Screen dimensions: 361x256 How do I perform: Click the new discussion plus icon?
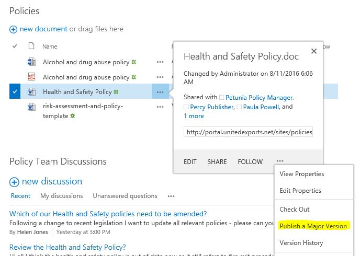coord(14,182)
